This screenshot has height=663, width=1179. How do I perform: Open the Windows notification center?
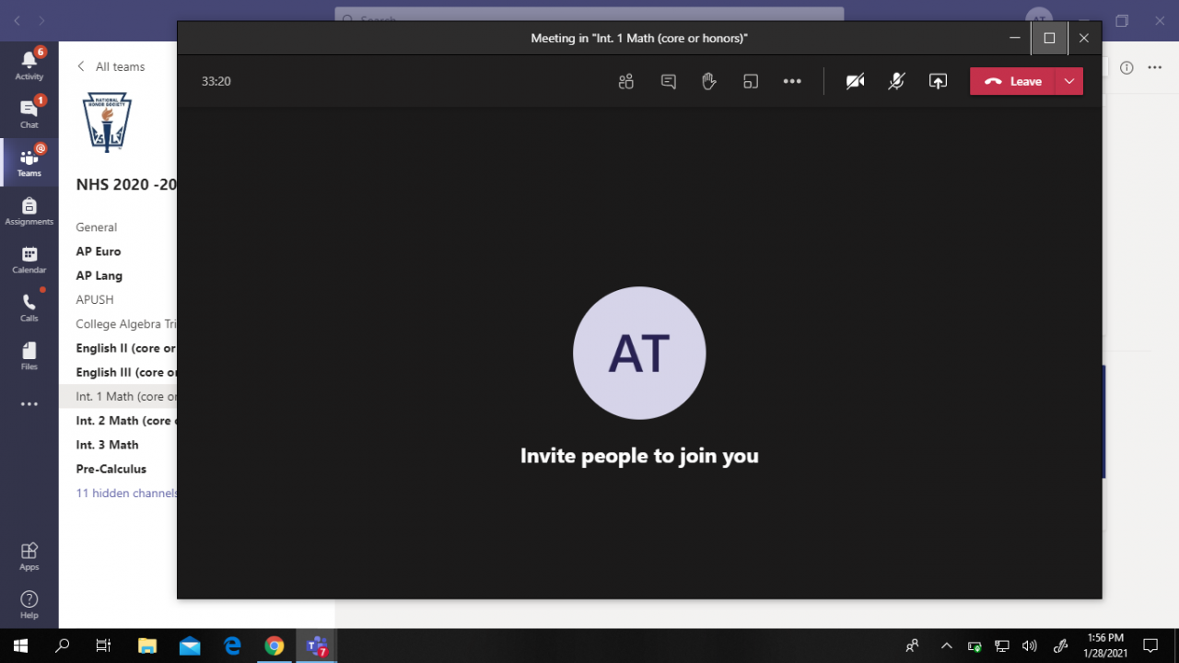(1150, 646)
